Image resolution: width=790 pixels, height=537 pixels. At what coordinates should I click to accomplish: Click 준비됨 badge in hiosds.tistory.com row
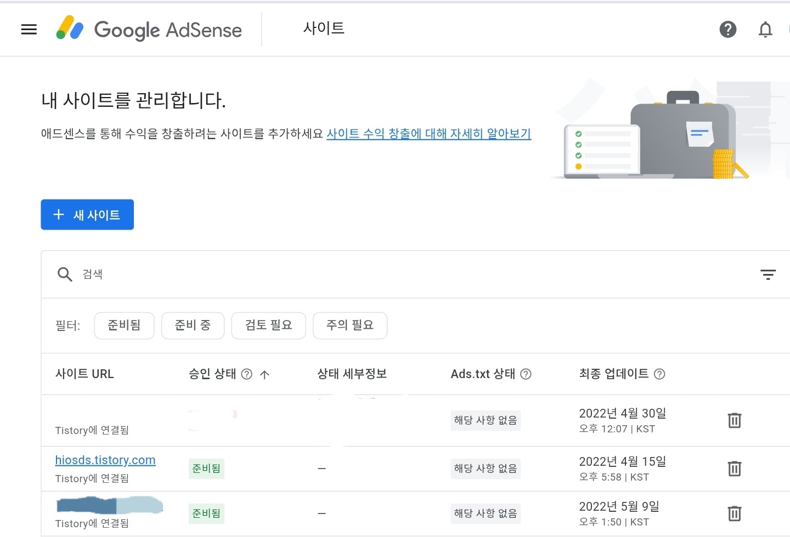[206, 469]
